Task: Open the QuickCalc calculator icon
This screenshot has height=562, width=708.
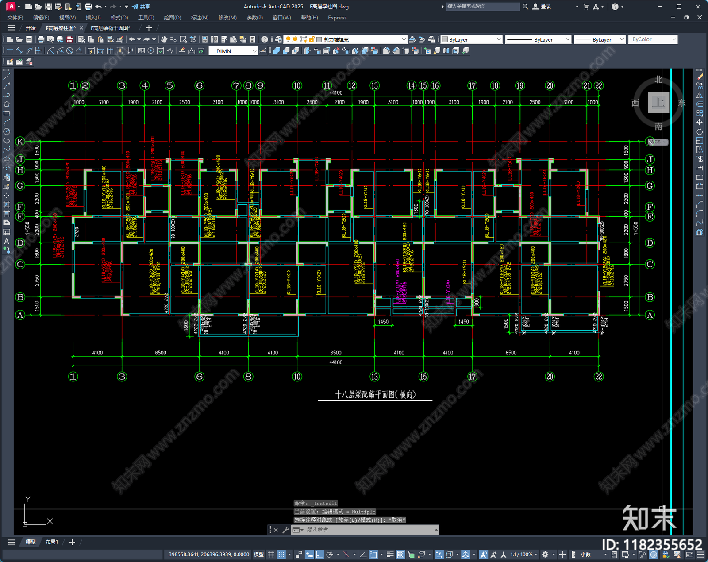Action: [253, 39]
